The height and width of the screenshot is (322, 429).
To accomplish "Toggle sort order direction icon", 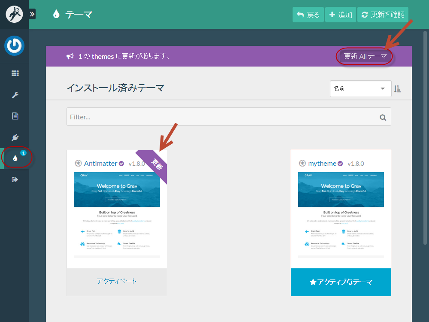I will [x=397, y=89].
